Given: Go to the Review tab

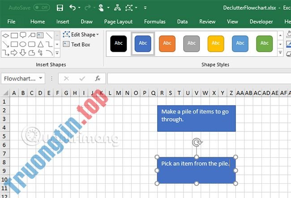Looking at the screenshot, I should click(x=207, y=21).
